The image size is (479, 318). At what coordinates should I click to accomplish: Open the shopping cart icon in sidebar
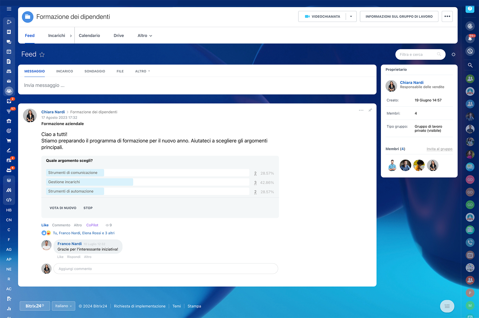pos(9,141)
